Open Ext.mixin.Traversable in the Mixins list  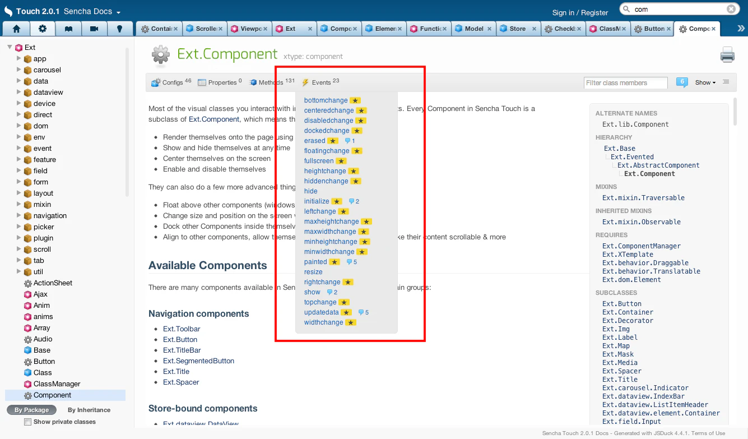(x=643, y=198)
